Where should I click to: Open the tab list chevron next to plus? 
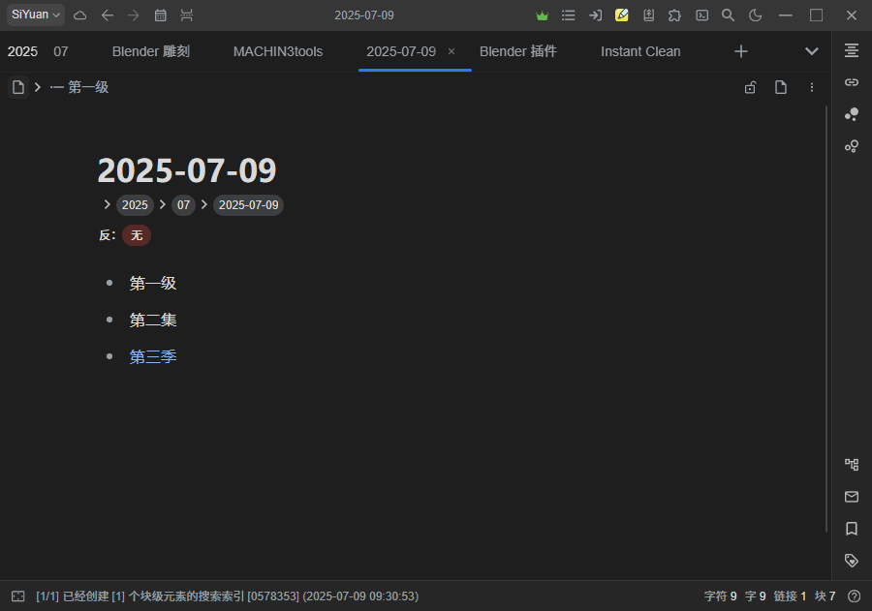point(812,51)
